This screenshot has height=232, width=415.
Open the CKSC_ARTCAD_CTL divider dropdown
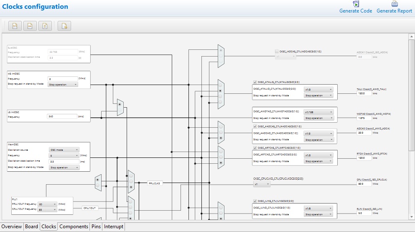(x=318, y=155)
